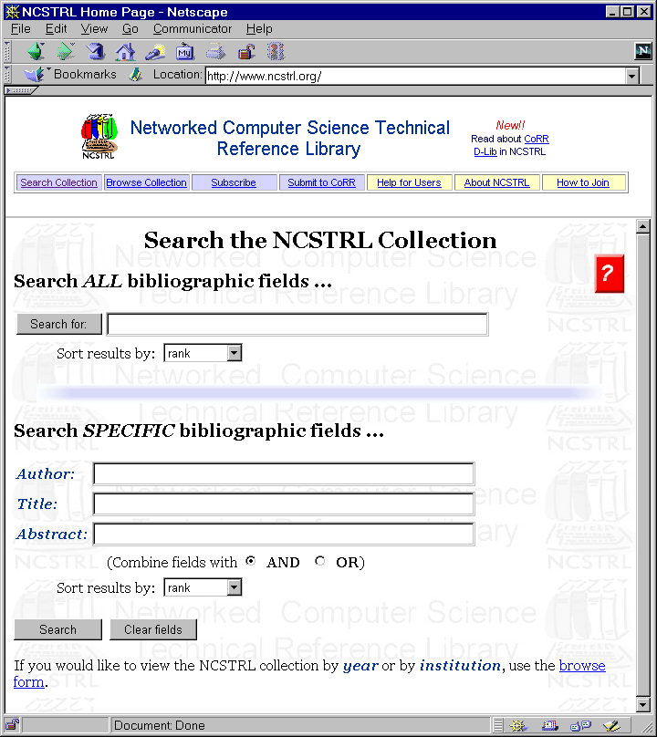Click the page location proxy icon

pyautogui.click(x=135, y=75)
